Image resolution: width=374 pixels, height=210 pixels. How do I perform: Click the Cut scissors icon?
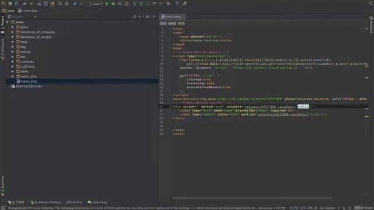39,4
